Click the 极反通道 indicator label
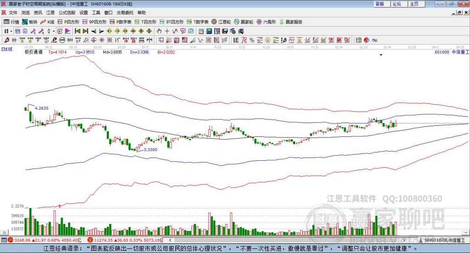 click(x=34, y=52)
